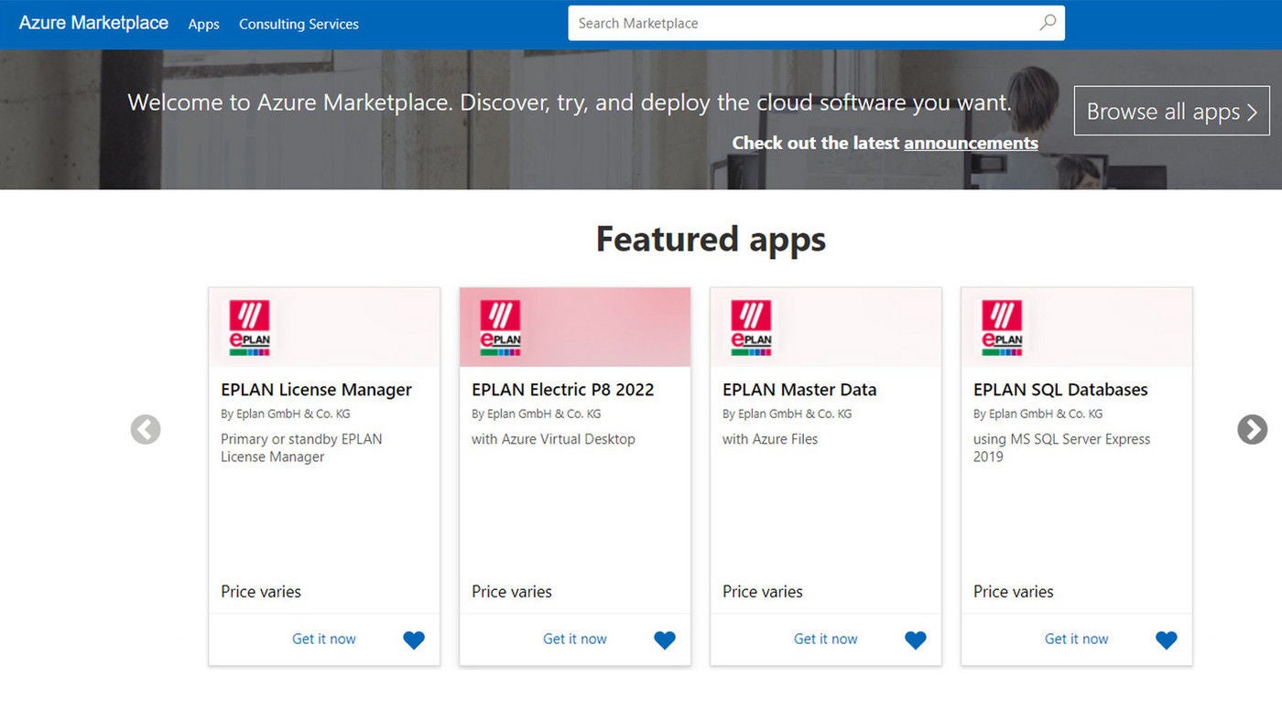Favorite EPLAN License Manager with heart toggle

pyautogui.click(x=414, y=639)
